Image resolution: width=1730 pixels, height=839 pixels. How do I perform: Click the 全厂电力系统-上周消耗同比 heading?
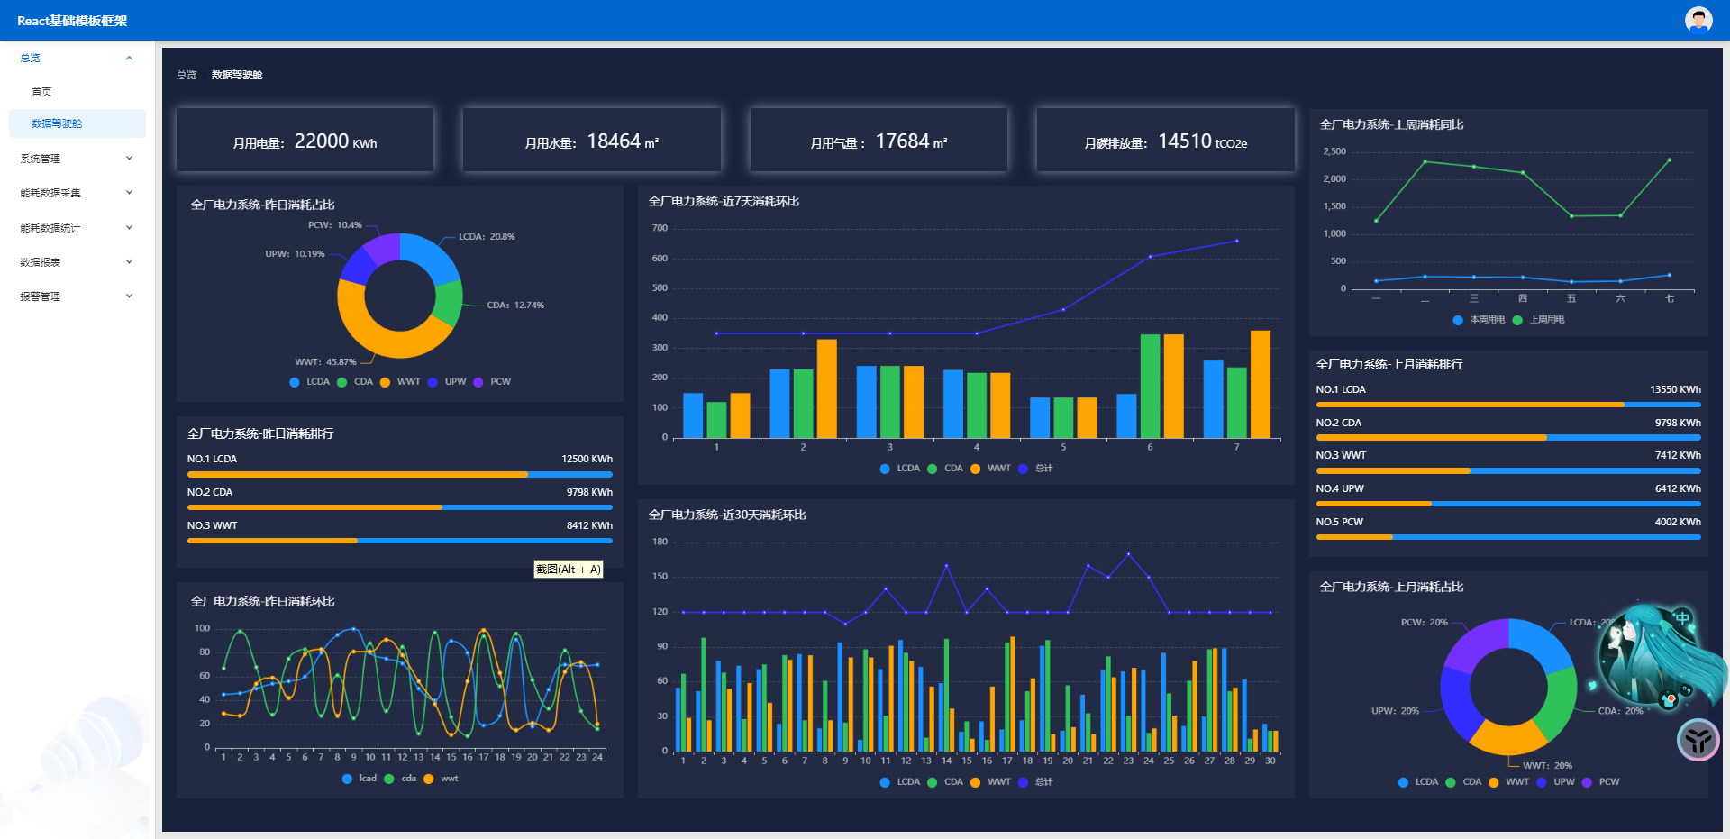click(1392, 125)
